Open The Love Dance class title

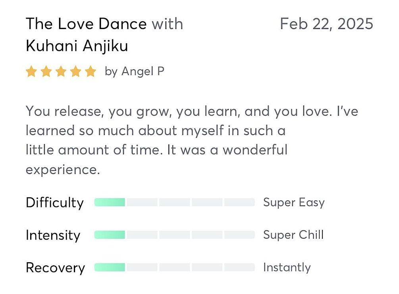point(86,24)
